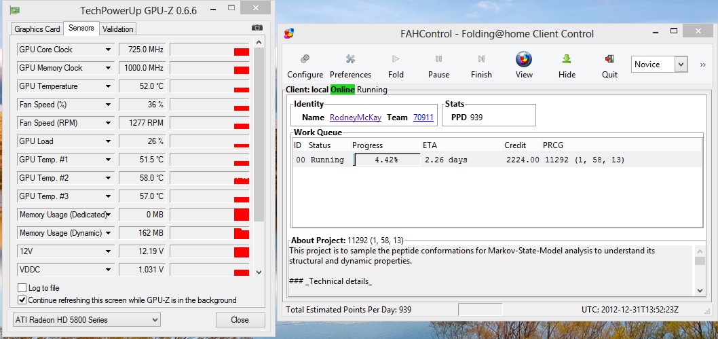Quit FAHControl via Quit button
The height and width of the screenshot is (339, 718).
click(x=609, y=67)
